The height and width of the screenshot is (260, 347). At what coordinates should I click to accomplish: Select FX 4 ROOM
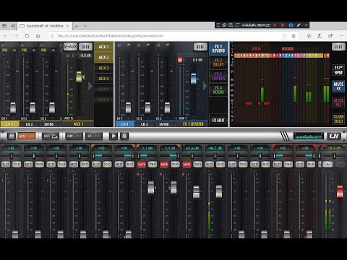[x=218, y=90]
